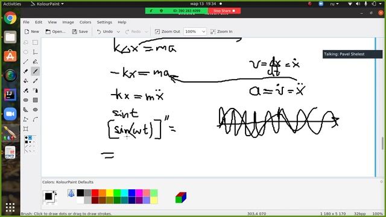Pick the red color swatch
This screenshot has width=386, height=217.
tap(95, 193)
